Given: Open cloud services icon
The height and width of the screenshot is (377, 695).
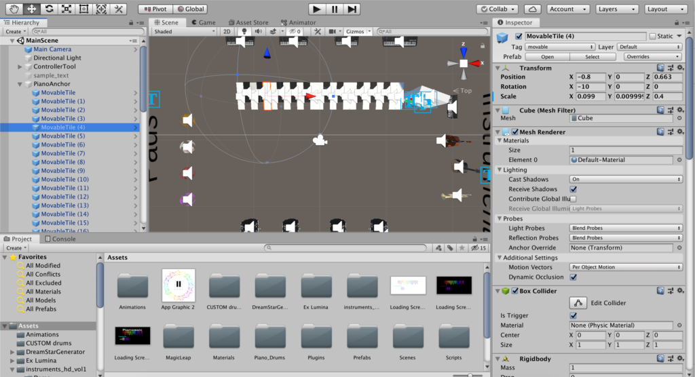Looking at the screenshot, I should coord(533,9).
